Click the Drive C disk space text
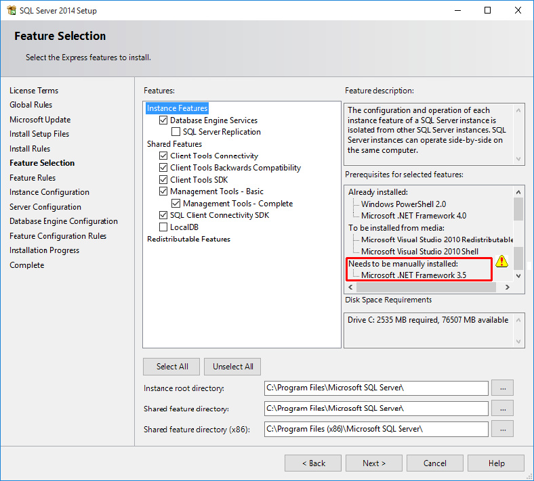Image resolution: width=534 pixels, height=481 pixels. pyautogui.click(x=428, y=320)
